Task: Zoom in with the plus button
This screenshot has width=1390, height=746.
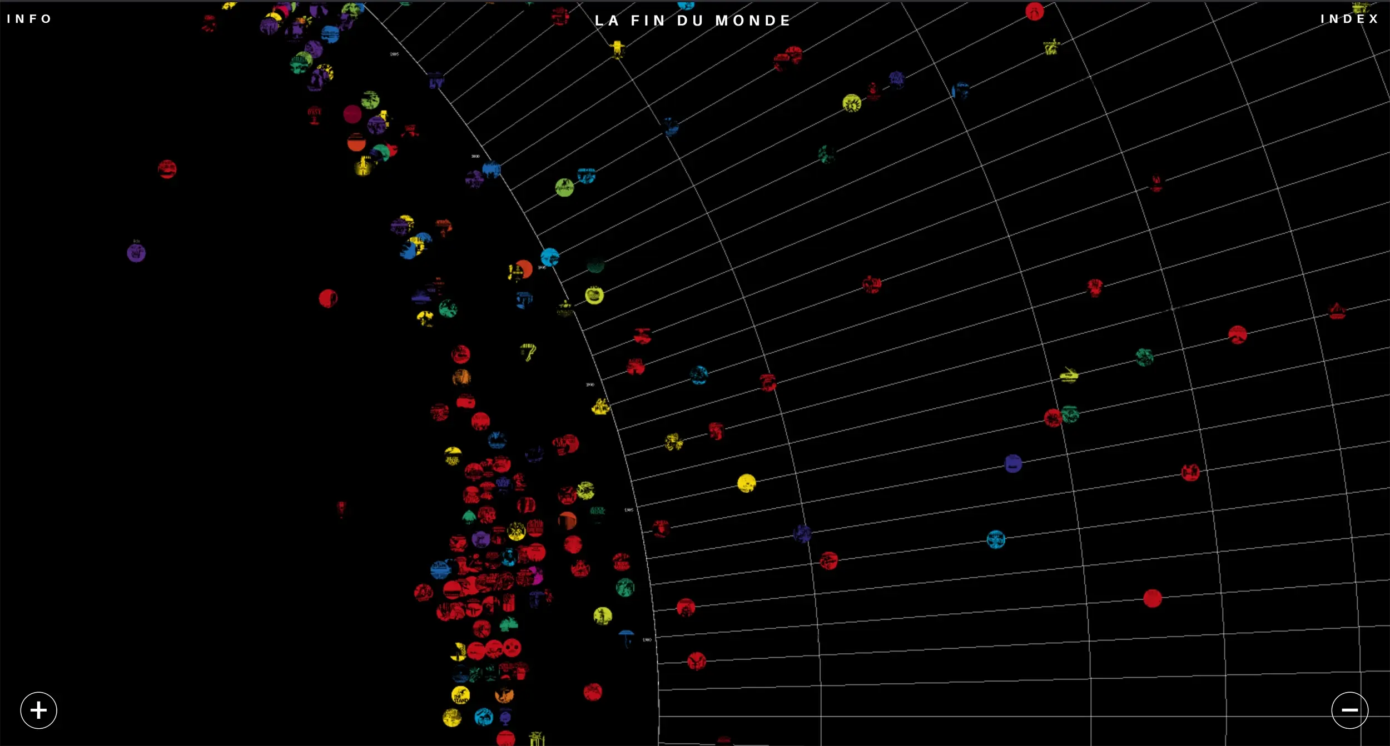Action: pos(38,710)
